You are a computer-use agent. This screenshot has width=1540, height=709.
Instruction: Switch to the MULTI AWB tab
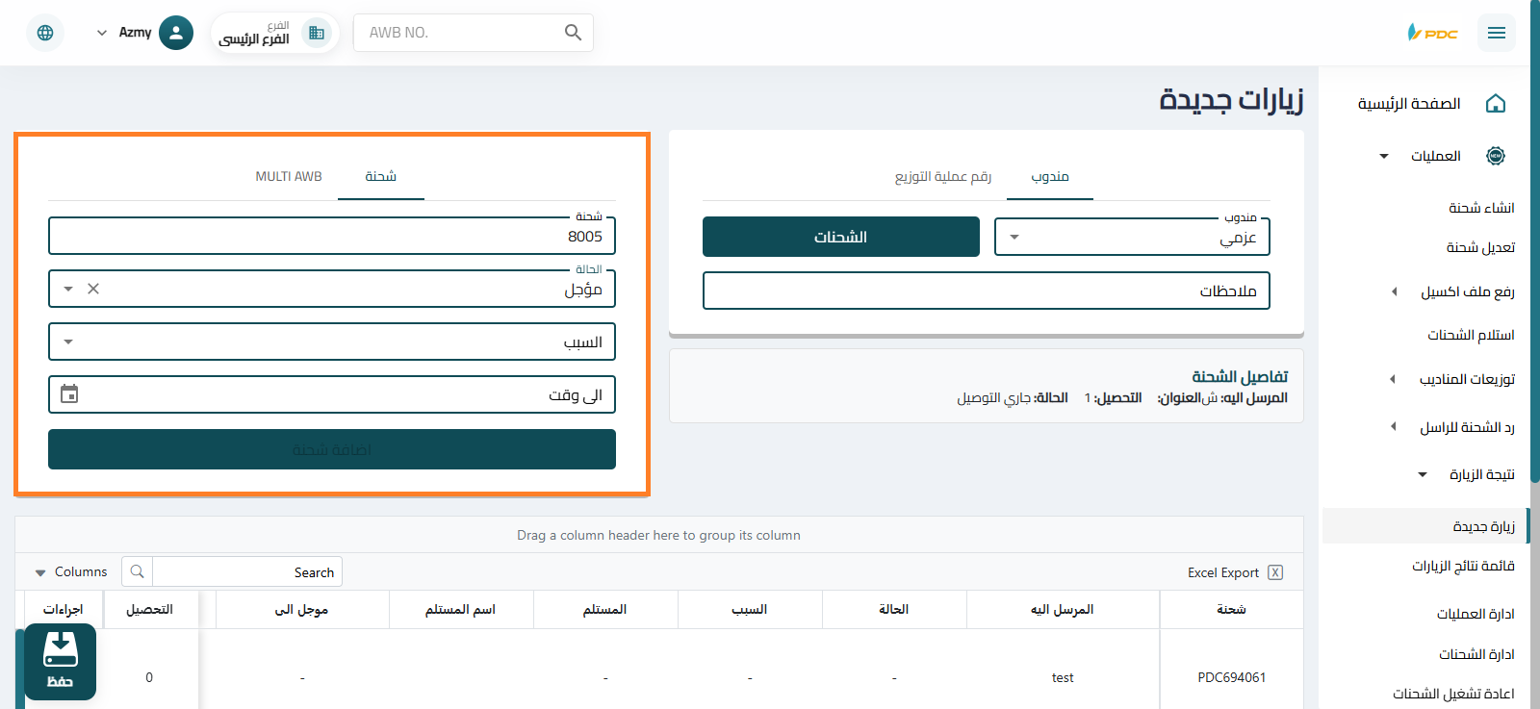pyautogui.click(x=289, y=177)
